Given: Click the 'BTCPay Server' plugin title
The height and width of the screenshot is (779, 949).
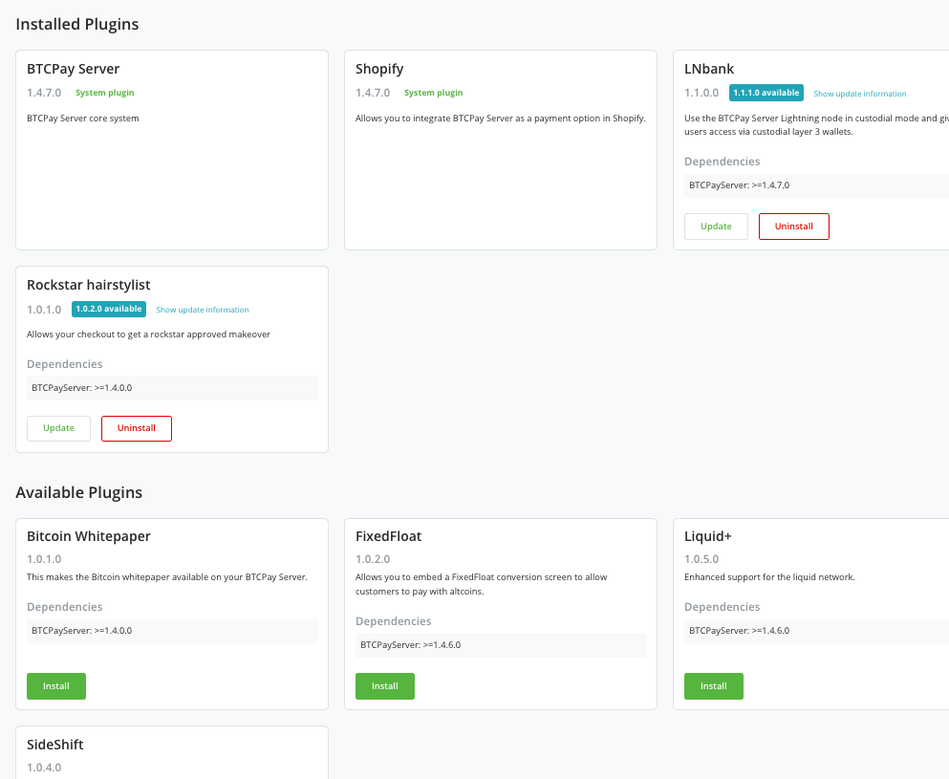Looking at the screenshot, I should [74, 69].
